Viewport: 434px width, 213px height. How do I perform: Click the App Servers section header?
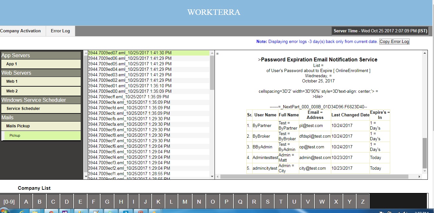(41, 56)
